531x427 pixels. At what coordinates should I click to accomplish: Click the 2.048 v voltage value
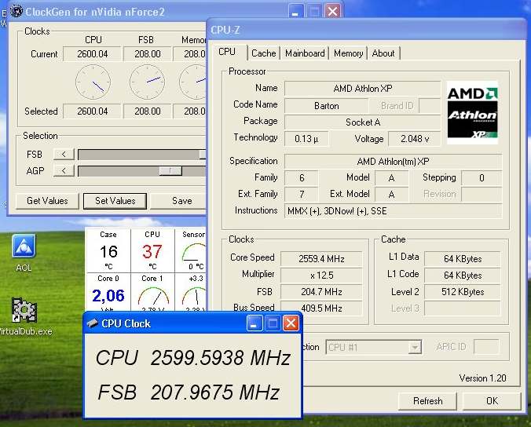click(x=415, y=139)
